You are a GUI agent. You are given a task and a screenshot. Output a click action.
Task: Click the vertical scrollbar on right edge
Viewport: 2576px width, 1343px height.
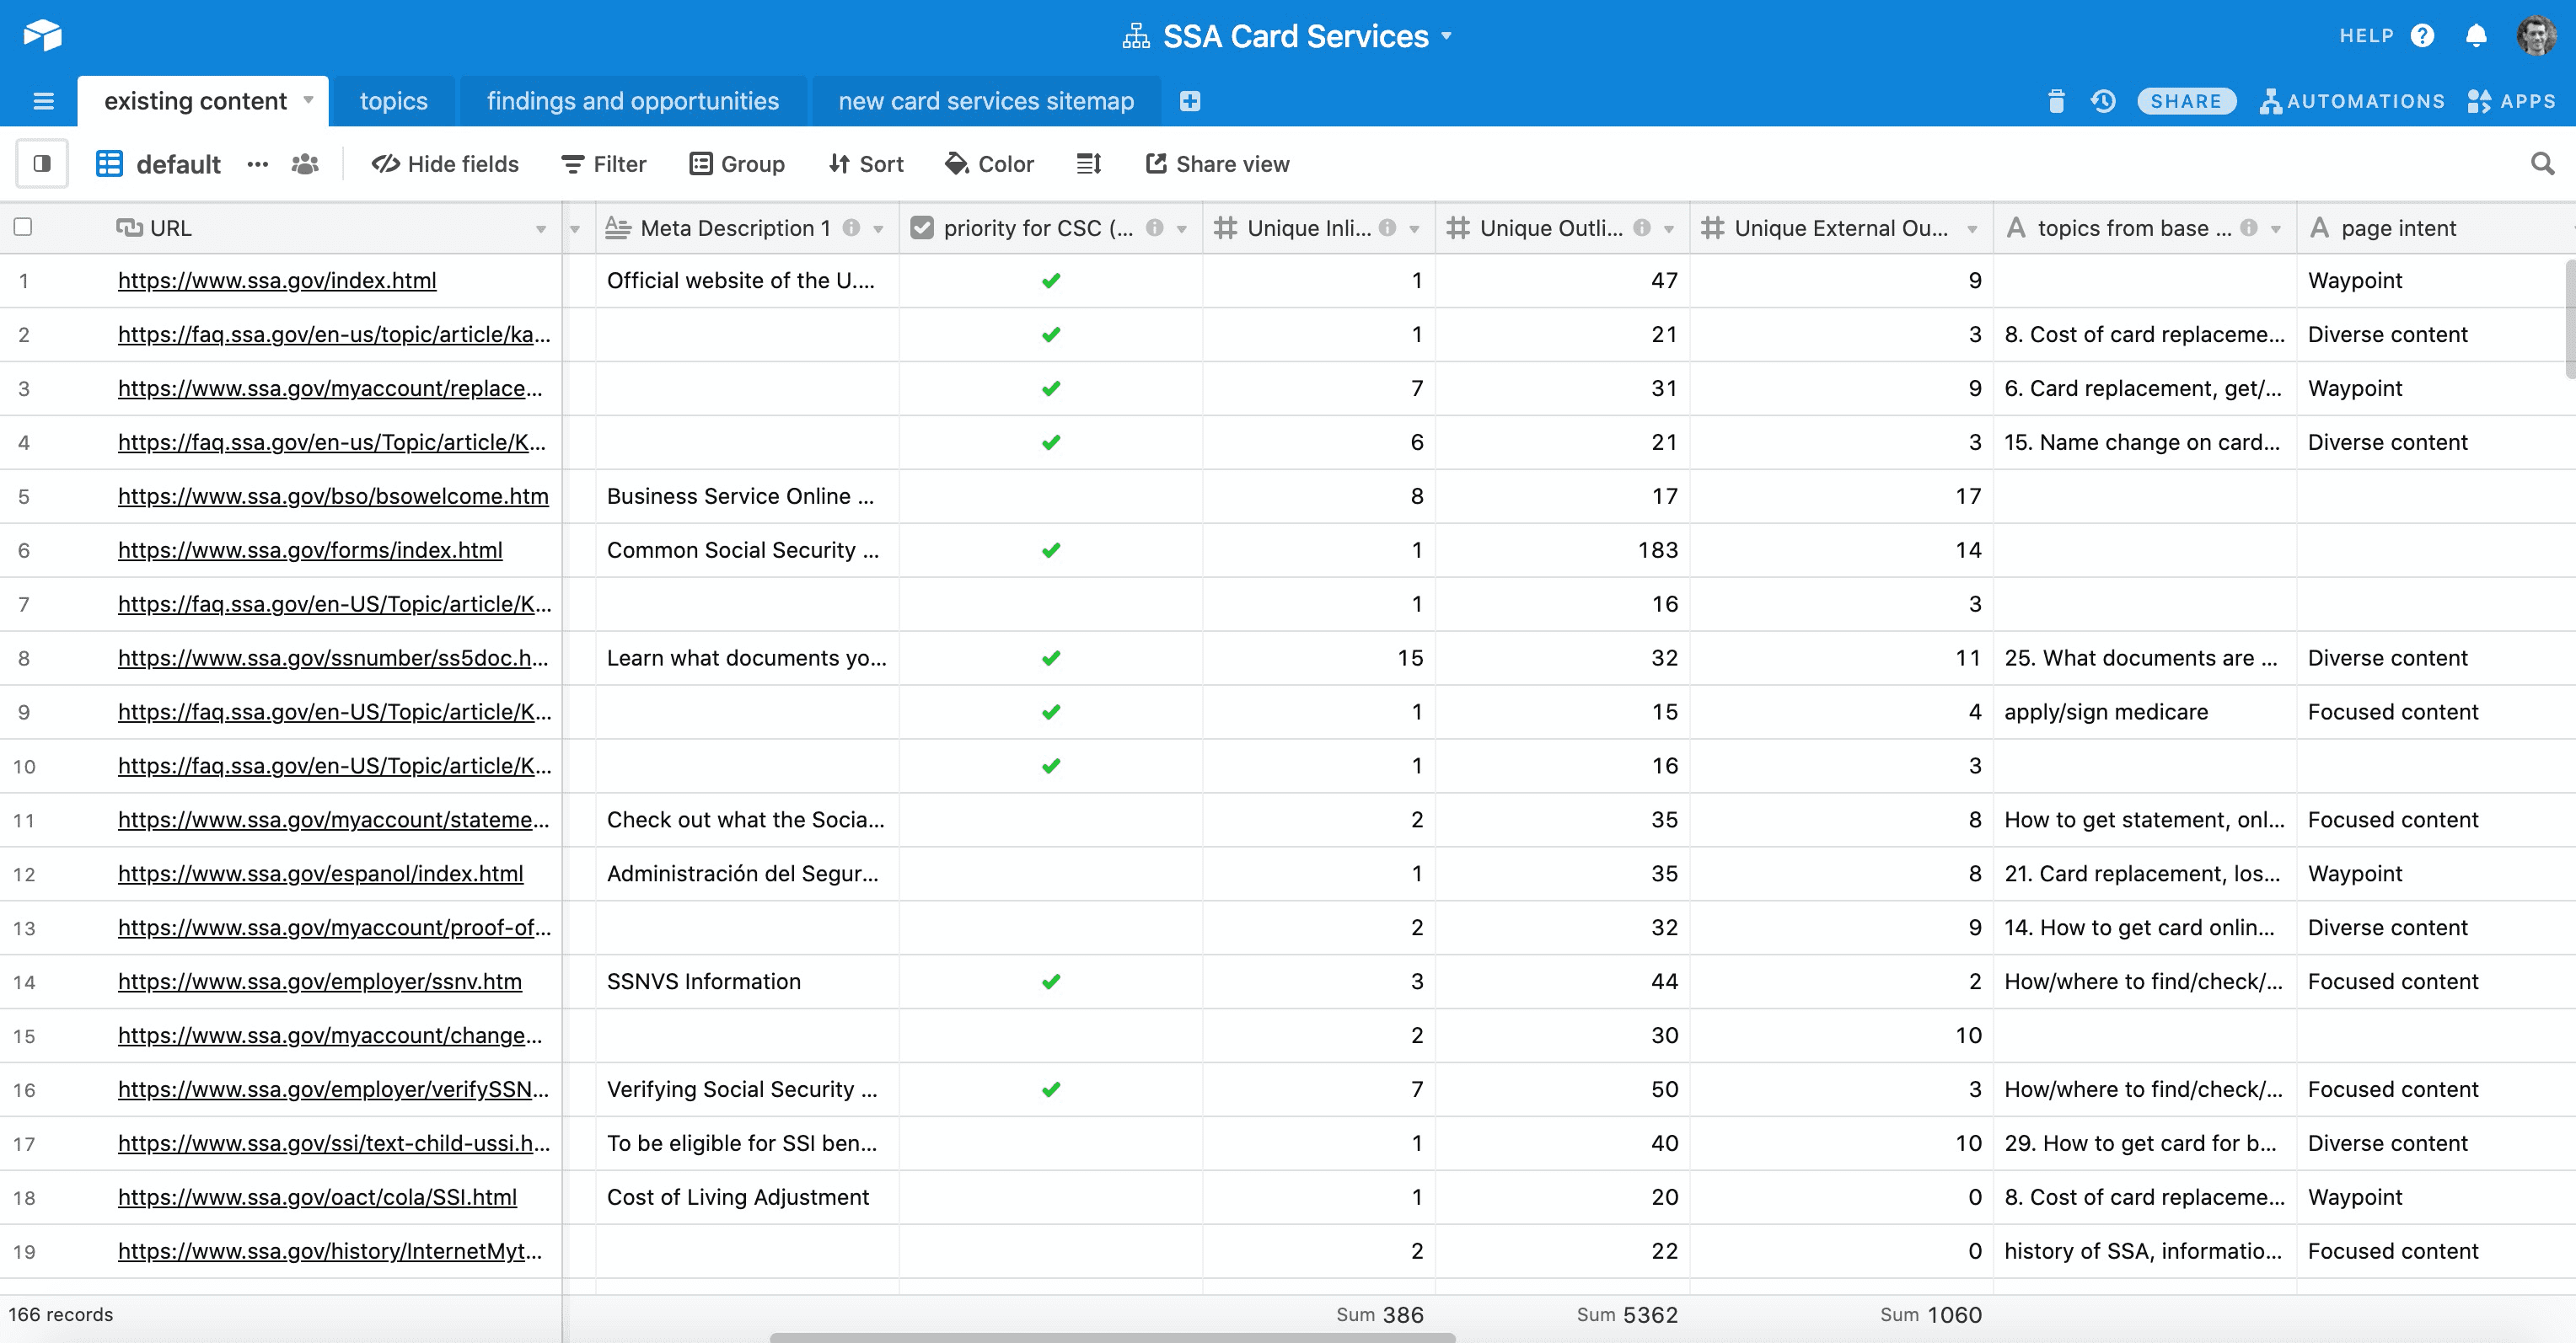pos(2570,320)
